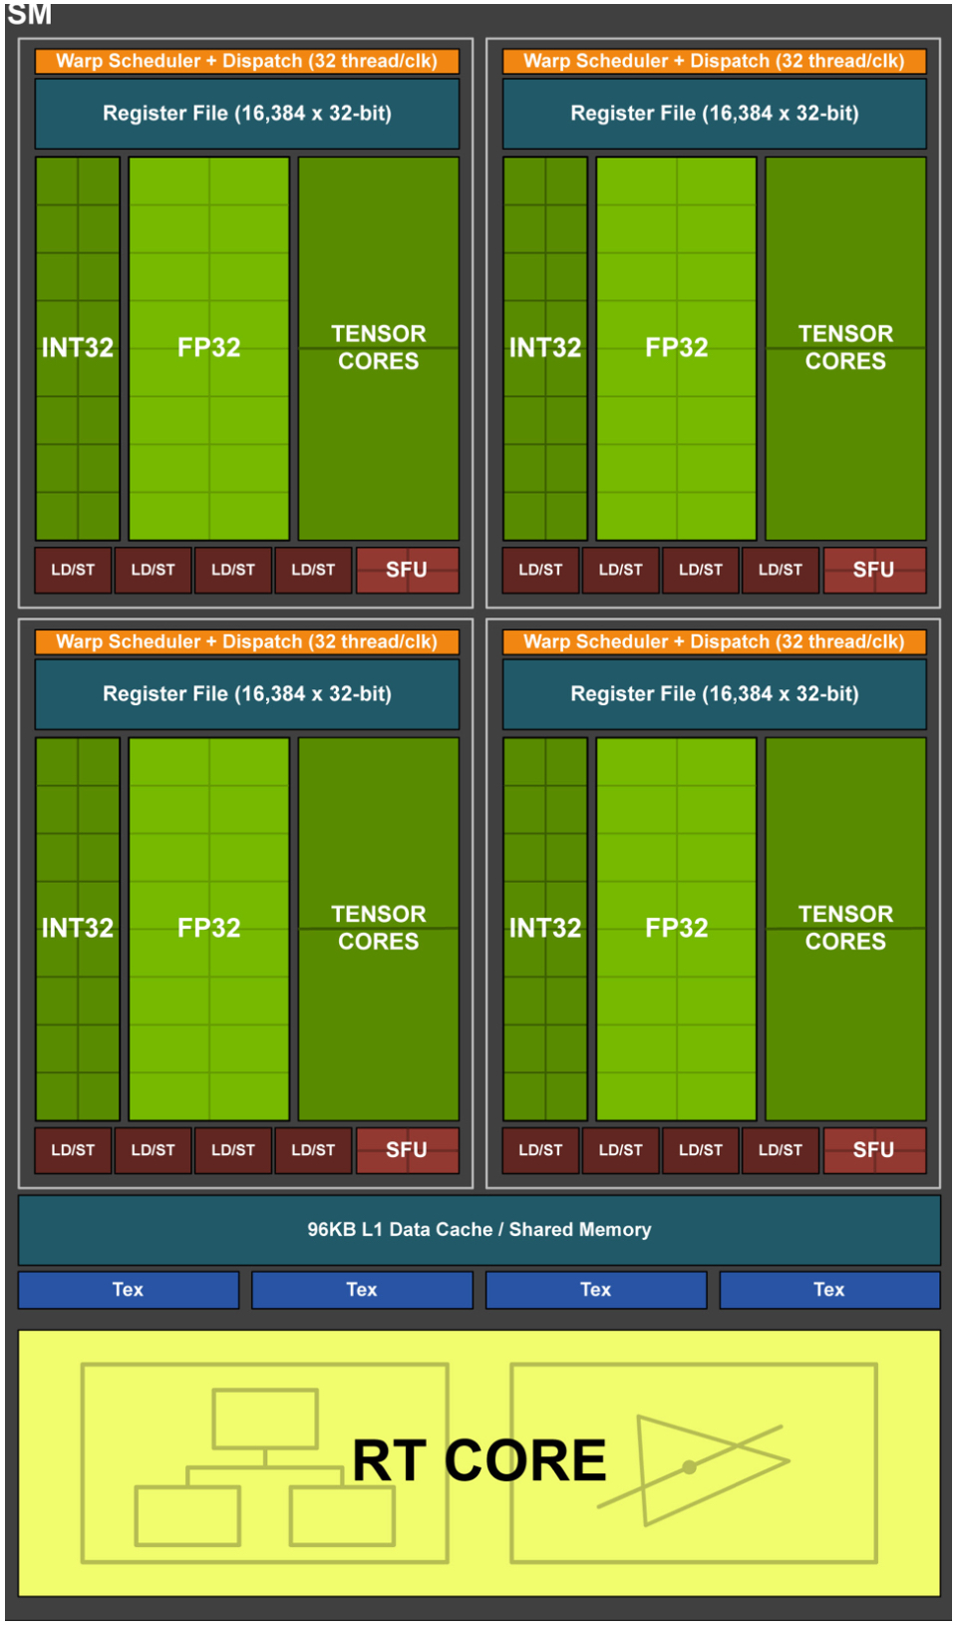Click the FP32 block in top-left partition

pos(209,348)
